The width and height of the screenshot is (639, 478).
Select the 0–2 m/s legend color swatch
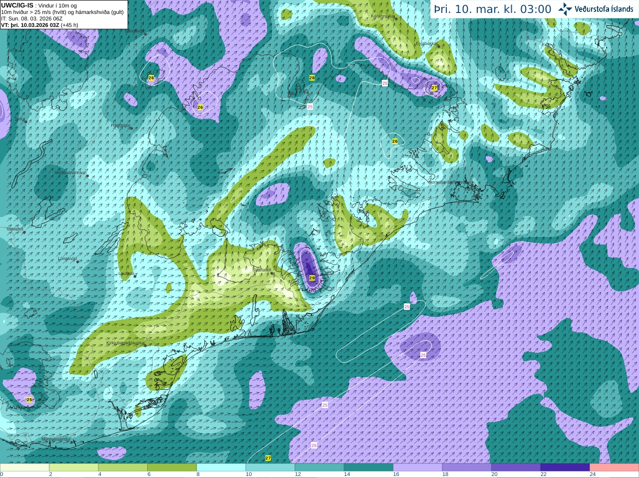coord(24,468)
